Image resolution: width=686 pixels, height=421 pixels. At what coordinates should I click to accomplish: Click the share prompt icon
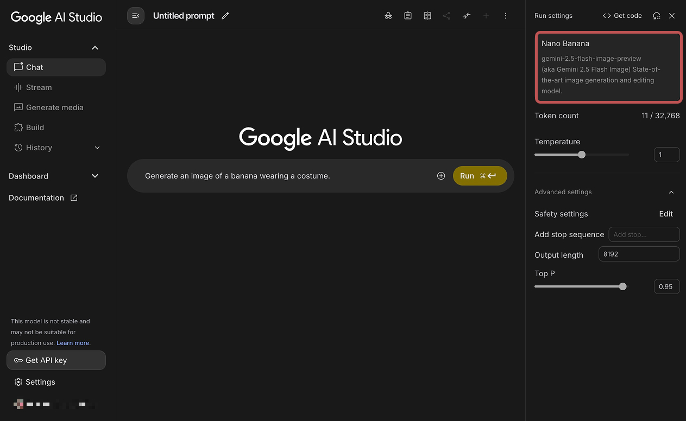(x=446, y=16)
